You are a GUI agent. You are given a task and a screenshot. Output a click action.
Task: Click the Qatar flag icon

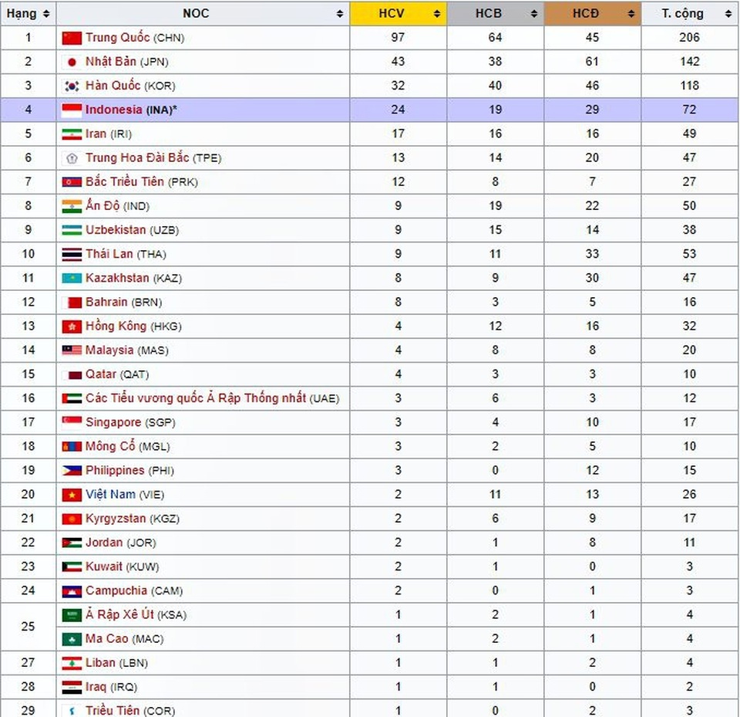coord(72,375)
